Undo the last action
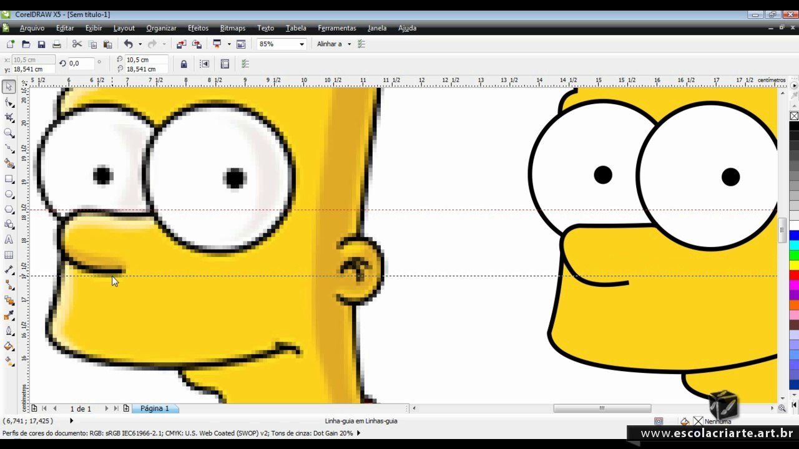 point(128,44)
